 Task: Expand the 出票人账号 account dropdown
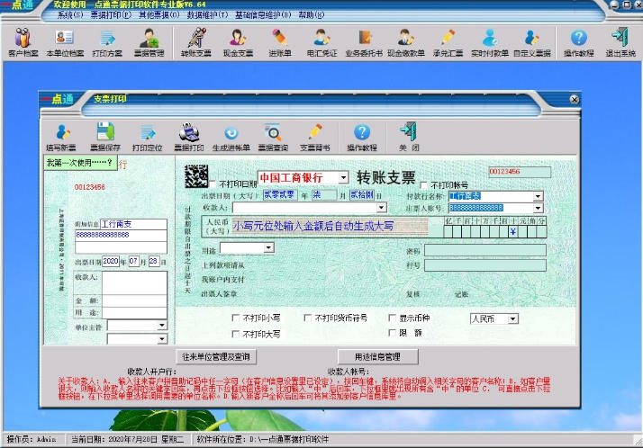point(538,208)
